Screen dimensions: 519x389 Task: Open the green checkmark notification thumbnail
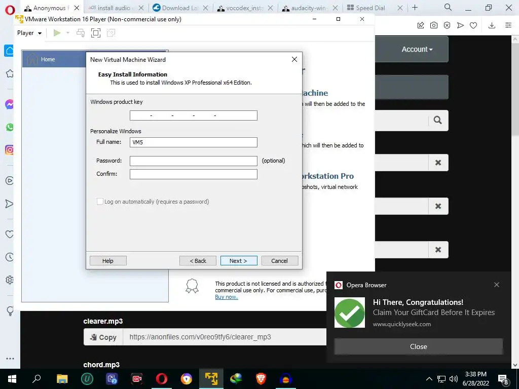[x=350, y=313]
